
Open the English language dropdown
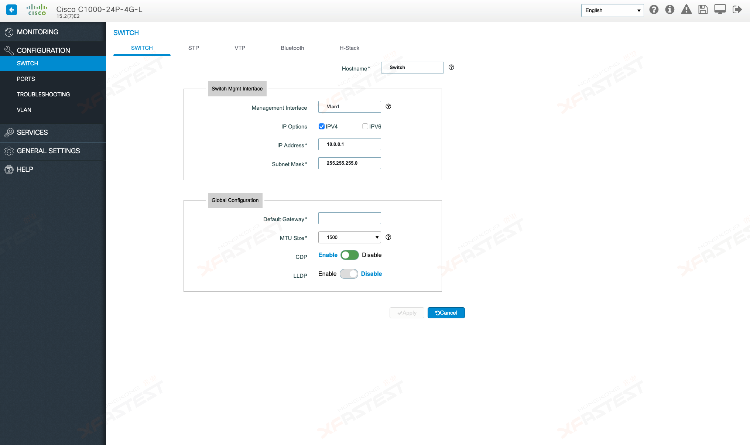pos(612,10)
